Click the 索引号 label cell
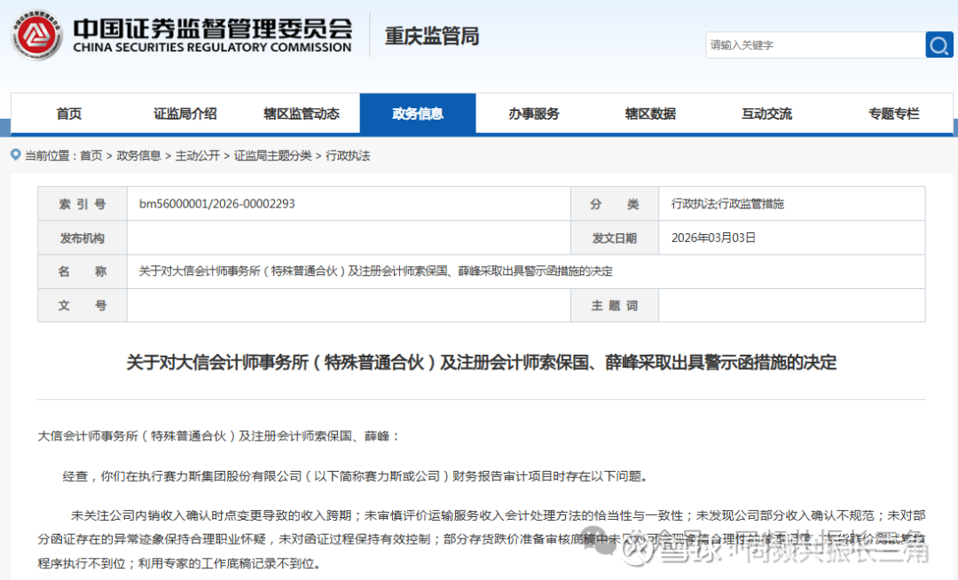Viewport: 958px width, 580px height. (82, 204)
